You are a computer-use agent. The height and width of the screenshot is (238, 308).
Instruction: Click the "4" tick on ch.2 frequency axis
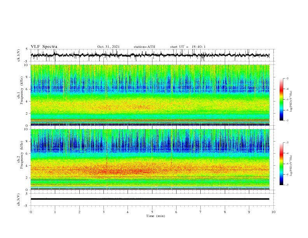coord(27,166)
